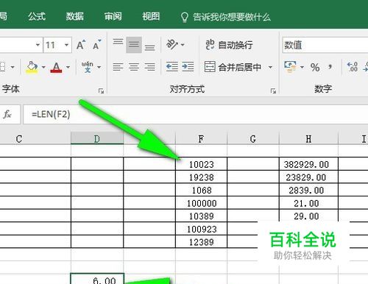
Task: Apply top vertical alignment
Action: (118, 42)
